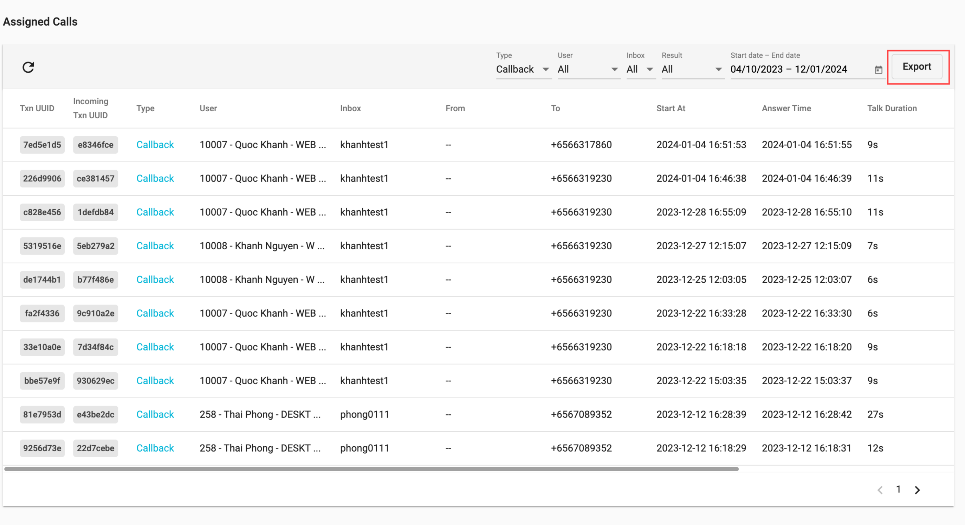Click incoming Txn UUID chip e8346fce
Viewport: 965px width, 525px height.
coord(96,145)
